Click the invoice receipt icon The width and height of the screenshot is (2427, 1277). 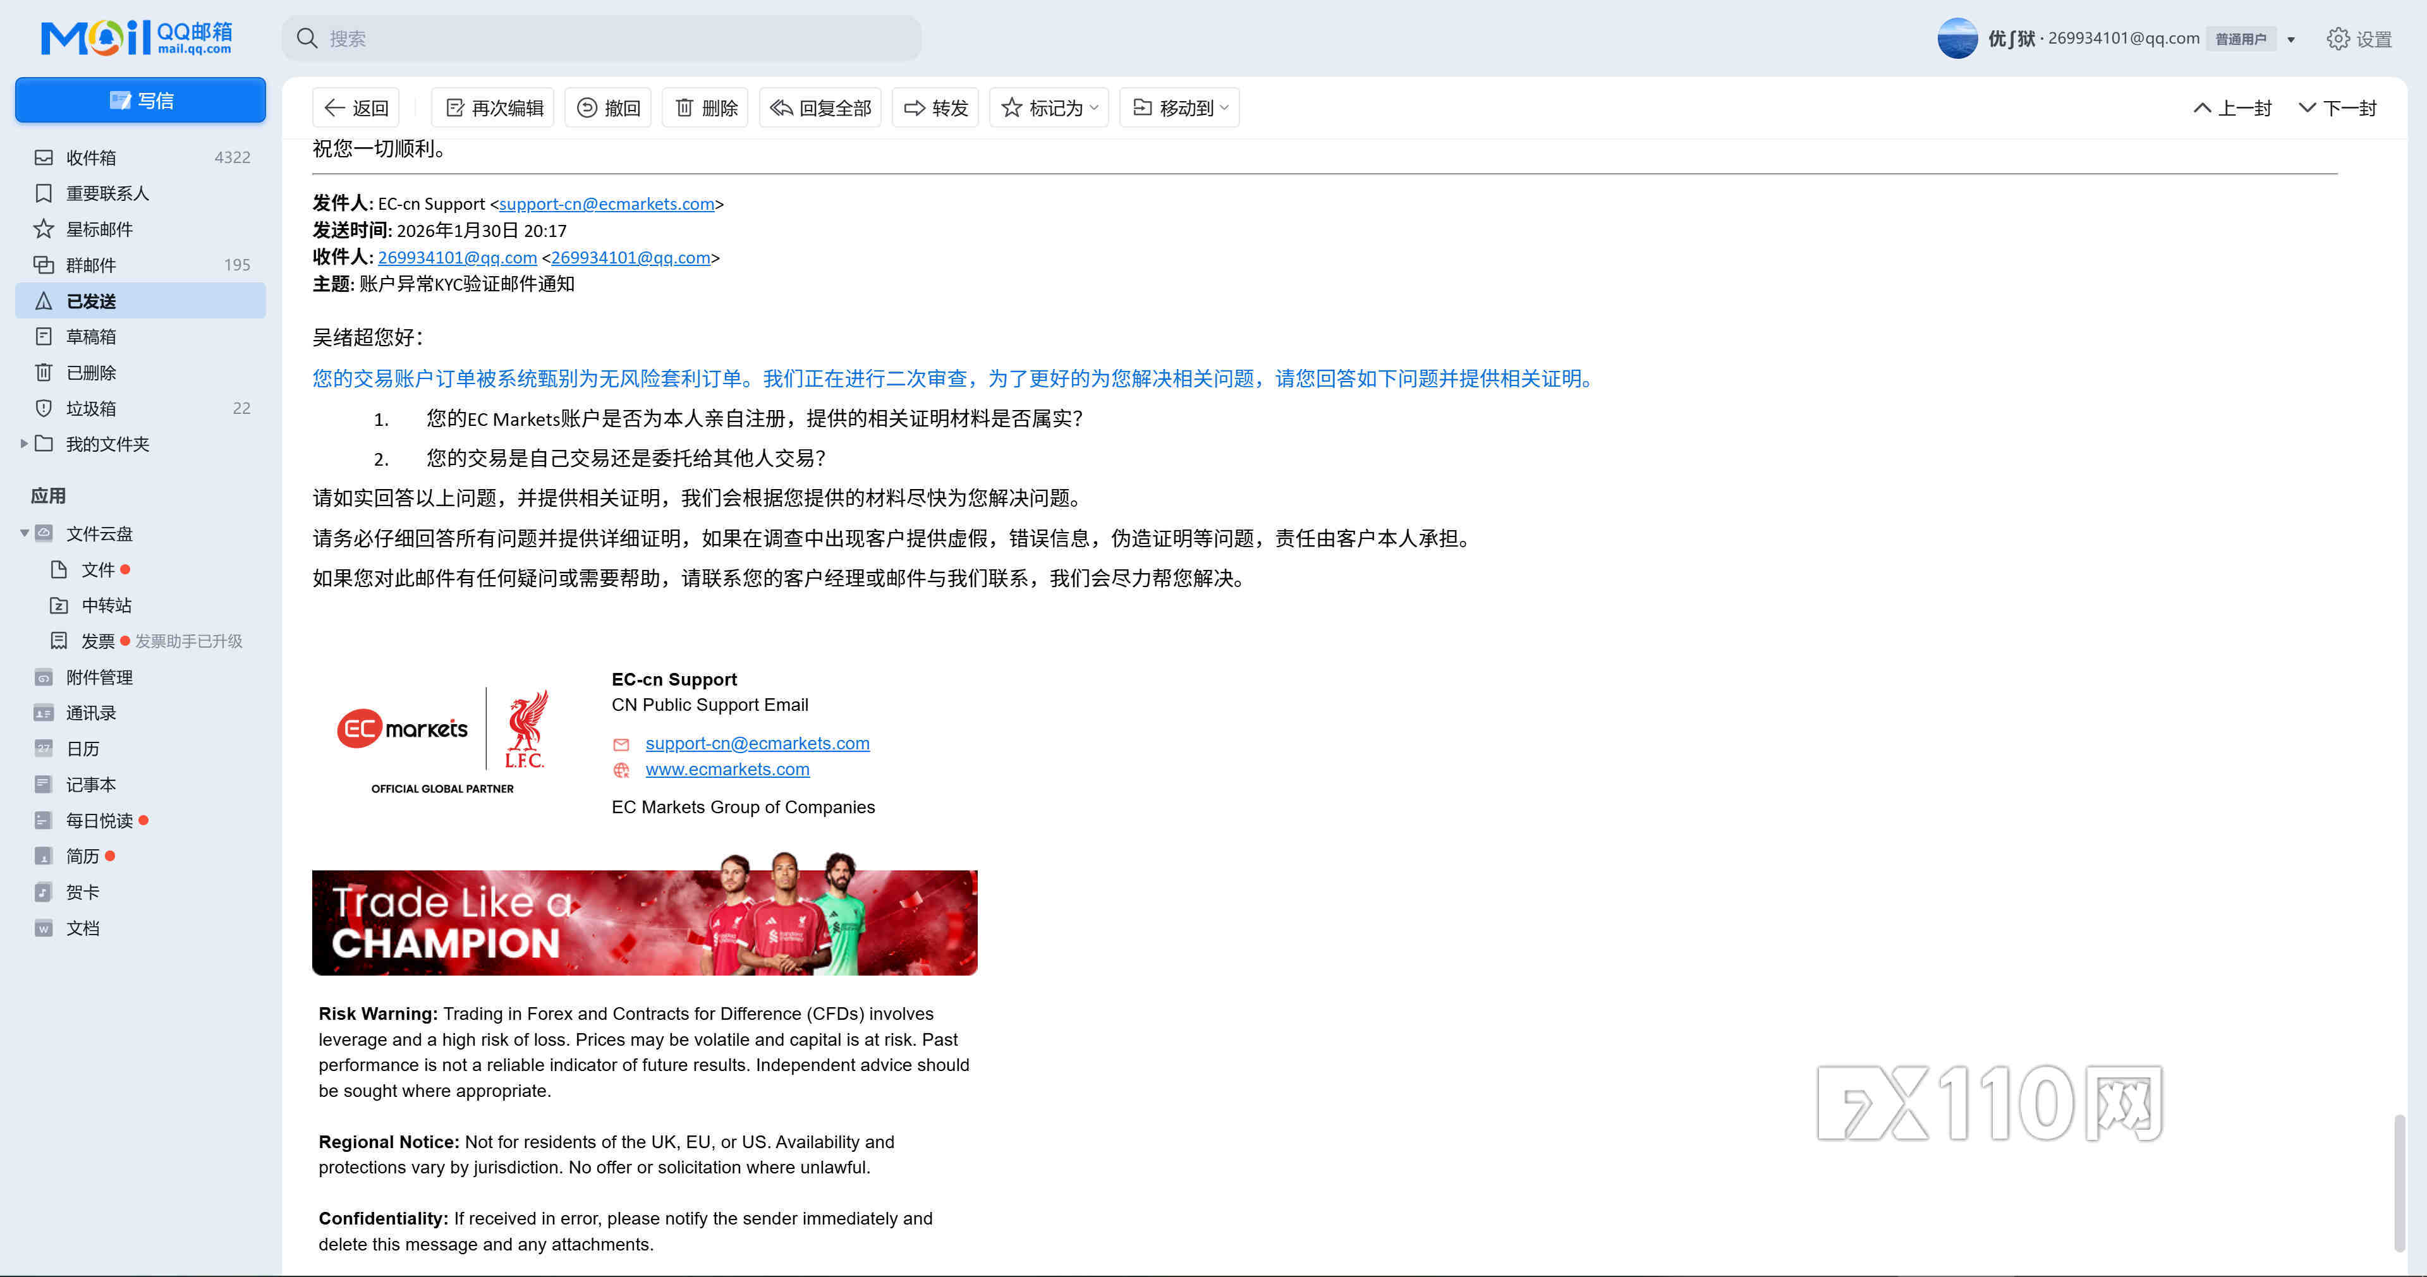(x=58, y=640)
